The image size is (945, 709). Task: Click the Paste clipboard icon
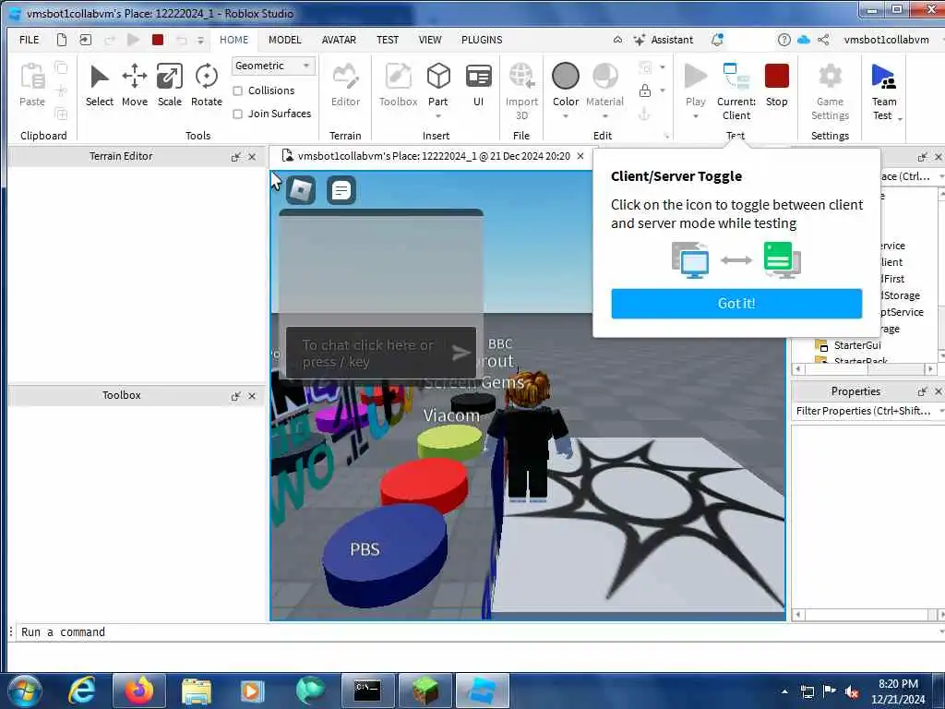(32, 85)
